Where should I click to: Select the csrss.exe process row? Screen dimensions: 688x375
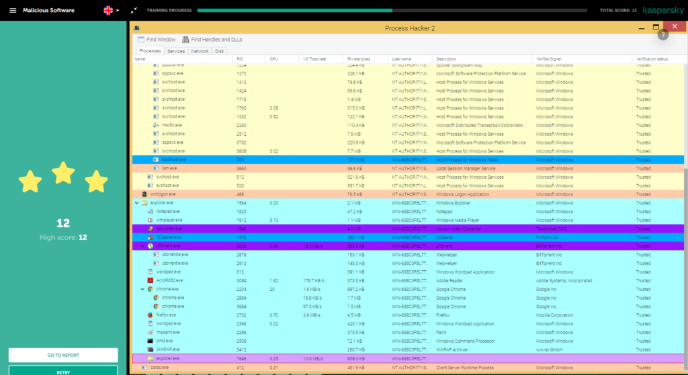coord(408,368)
